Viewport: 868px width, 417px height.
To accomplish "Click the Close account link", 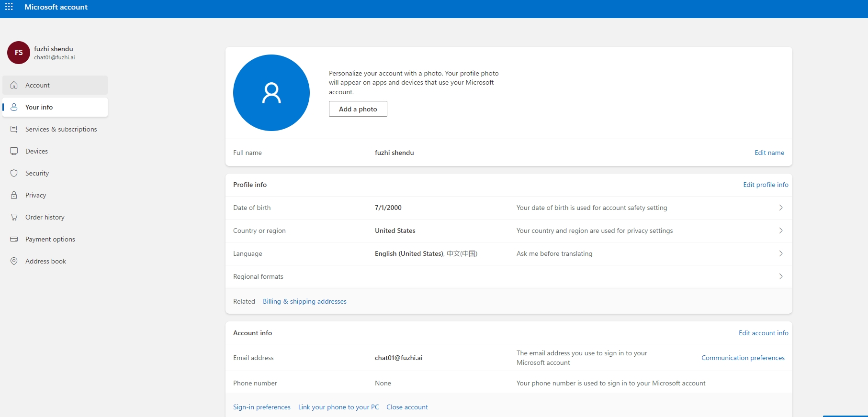I will click(407, 407).
